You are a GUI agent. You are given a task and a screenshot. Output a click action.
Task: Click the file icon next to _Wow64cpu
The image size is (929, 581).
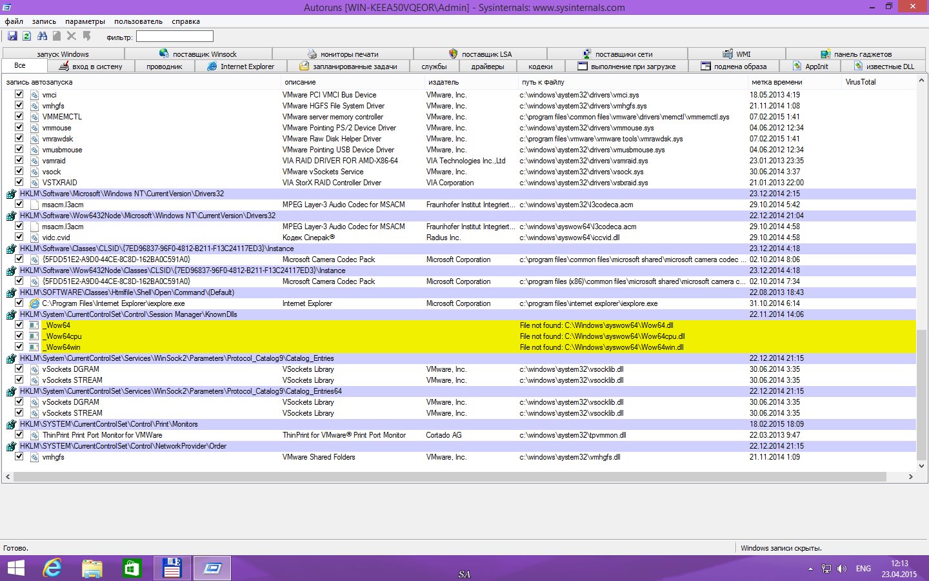[34, 336]
